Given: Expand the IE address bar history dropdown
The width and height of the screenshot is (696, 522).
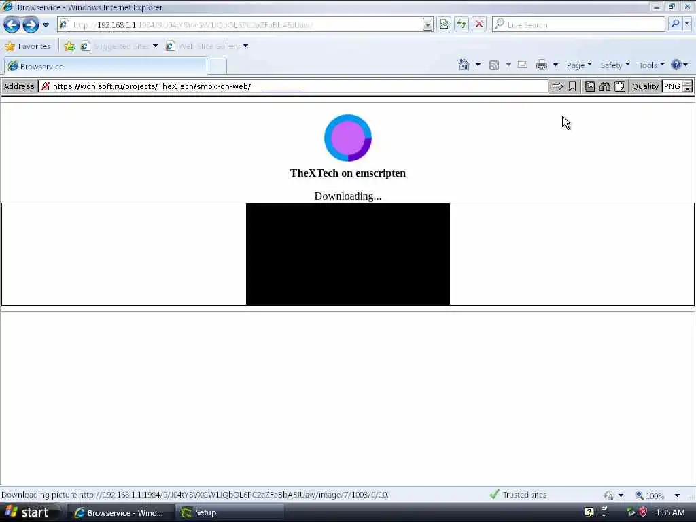Looking at the screenshot, I should (428, 25).
